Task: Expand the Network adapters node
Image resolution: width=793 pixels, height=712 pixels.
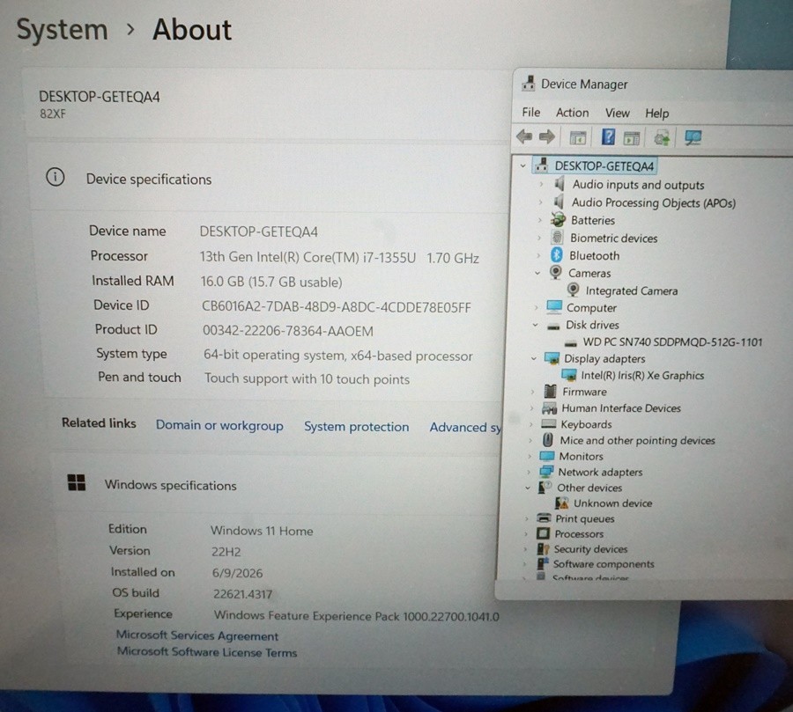Action: (529, 472)
